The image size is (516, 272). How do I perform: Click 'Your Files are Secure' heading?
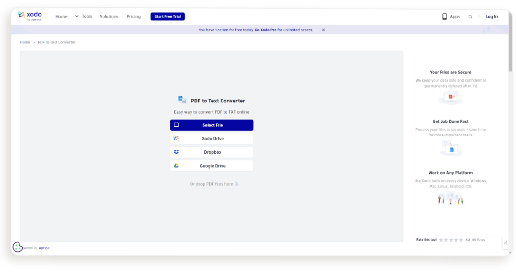(x=450, y=72)
